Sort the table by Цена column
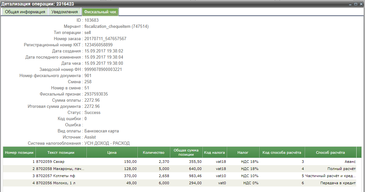Screen dimensions: 365x192 (112, 152)
